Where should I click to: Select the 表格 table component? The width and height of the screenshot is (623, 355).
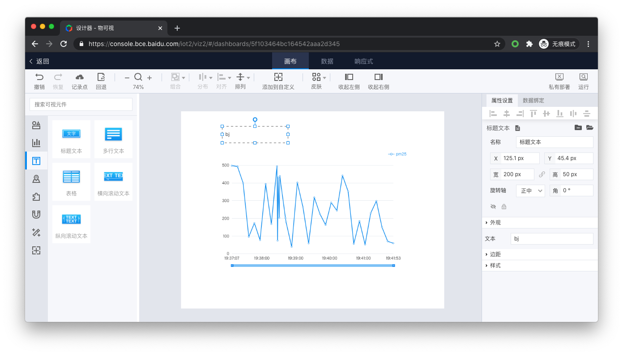click(x=72, y=182)
